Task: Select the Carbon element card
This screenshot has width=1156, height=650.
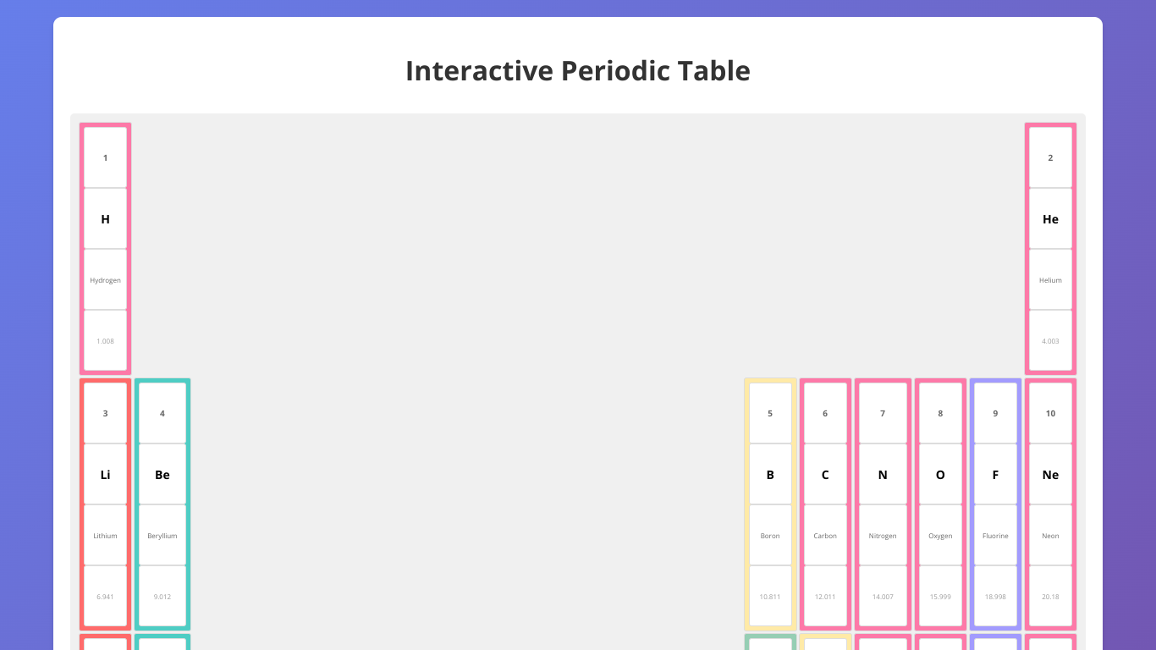Action: (x=825, y=504)
